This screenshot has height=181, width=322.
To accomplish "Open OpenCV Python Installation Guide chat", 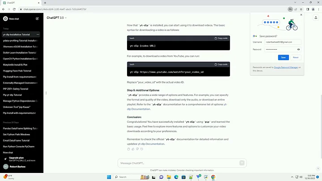I will click(x=21, y=59).
